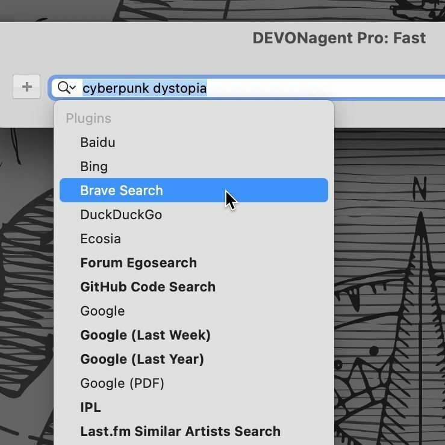This screenshot has width=445, height=445.
Task: Choose Google (Last Year) plugin
Action: pyautogui.click(x=194, y=359)
